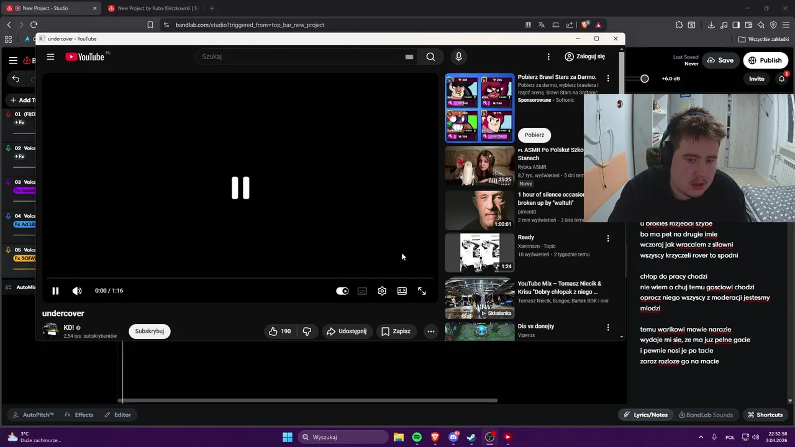Open Effects tab in bottom bar
The width and height of the screenshot is (795, 447).
[x=79, y=415]
